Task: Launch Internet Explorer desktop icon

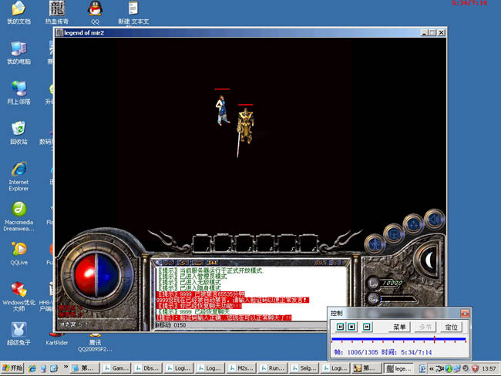Action: tap(18, 176)
